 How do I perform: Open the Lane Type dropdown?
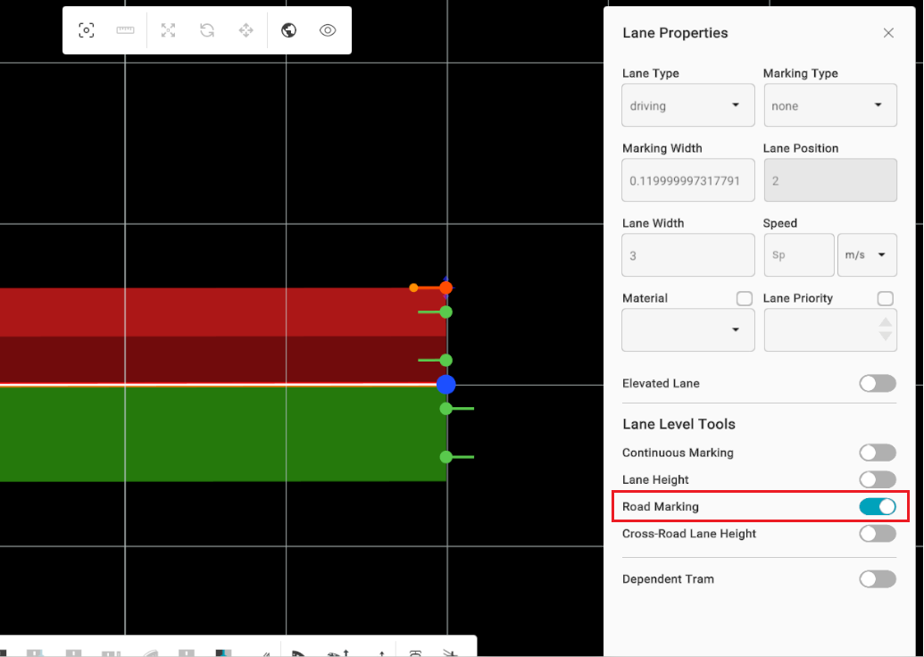click(687, 105)
